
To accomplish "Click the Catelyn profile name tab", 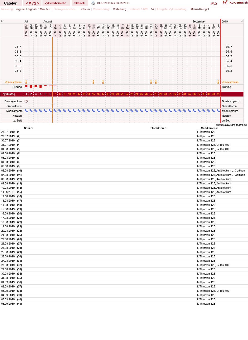I will coord(11,3).
